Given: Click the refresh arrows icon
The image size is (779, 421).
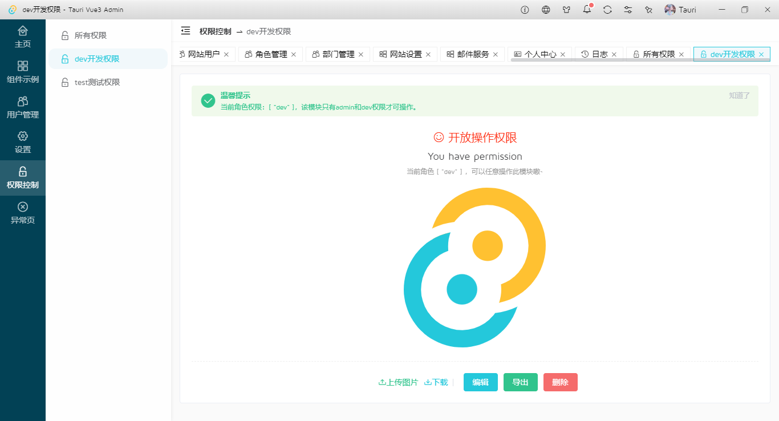Looking at the screenshot, I should [x=607, y=10].
